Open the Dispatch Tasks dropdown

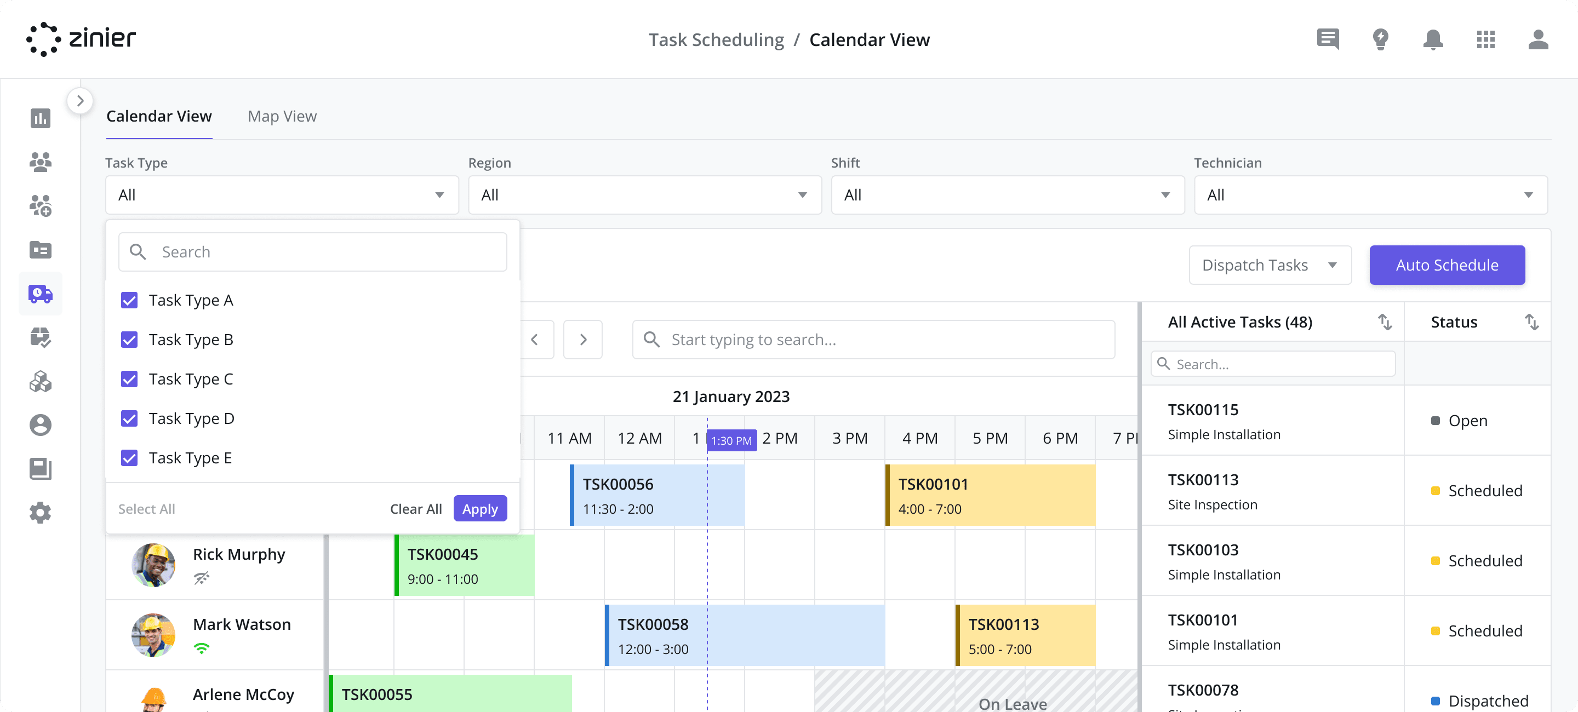(x=1270, y=265)
